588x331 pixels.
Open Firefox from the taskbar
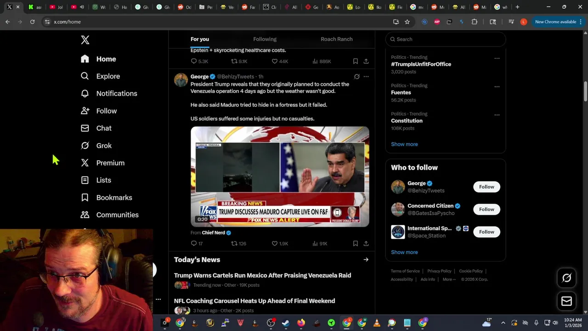click(301, 323)
